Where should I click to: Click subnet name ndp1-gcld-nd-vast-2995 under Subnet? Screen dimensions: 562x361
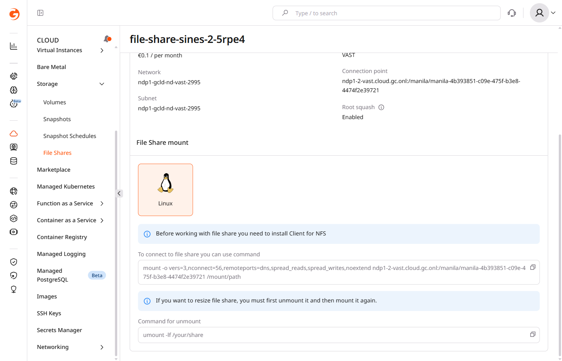tap(169, 108)
